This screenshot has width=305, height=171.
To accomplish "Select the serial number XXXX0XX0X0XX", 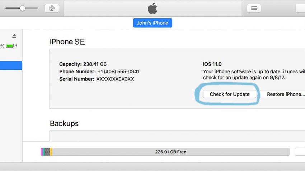I will pos(115,79).
